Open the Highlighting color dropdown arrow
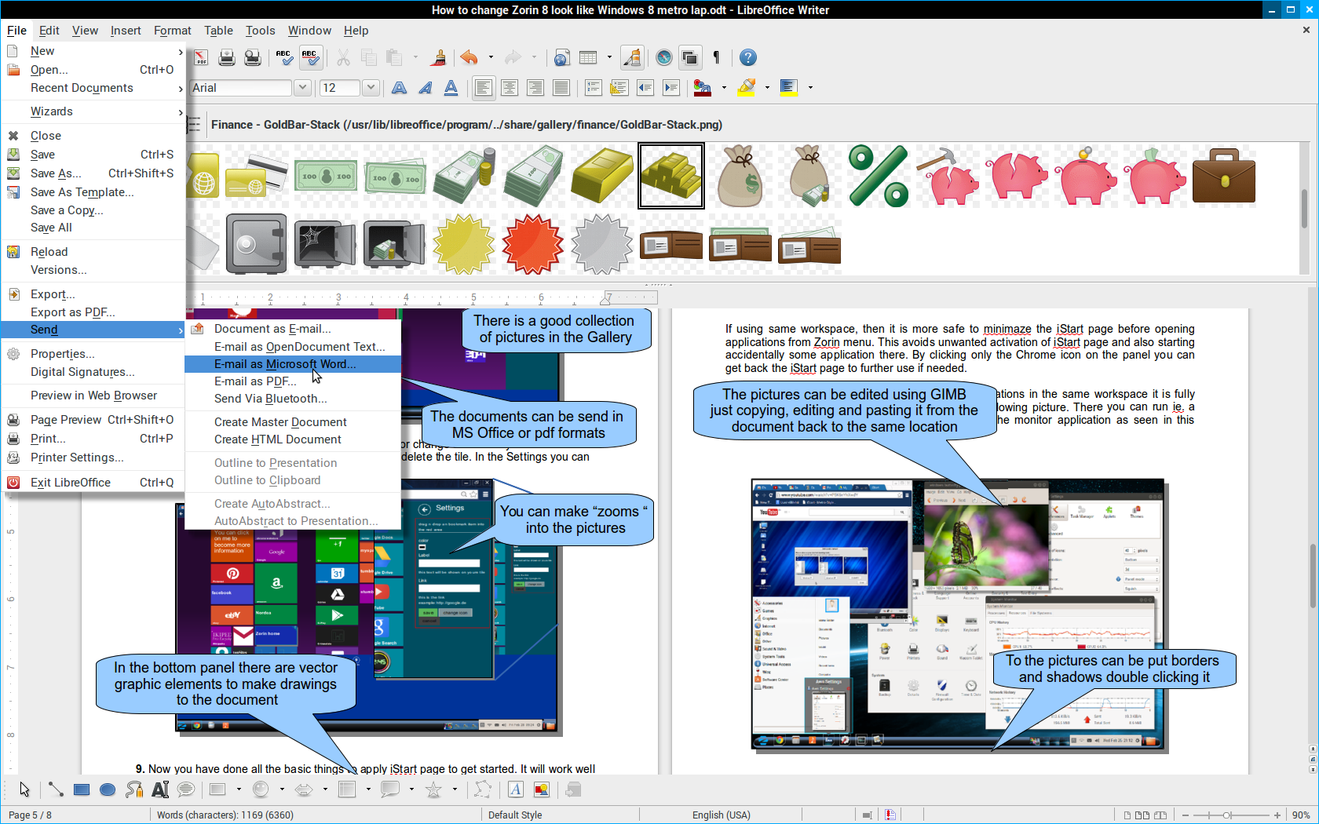The width and height of the screenshot is (1319, 824). [767, 88]
